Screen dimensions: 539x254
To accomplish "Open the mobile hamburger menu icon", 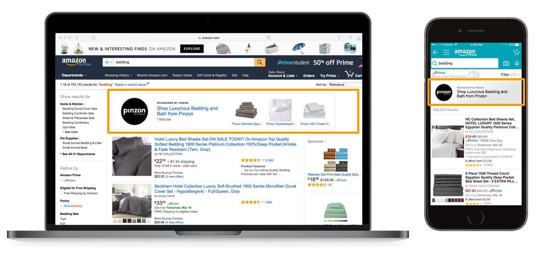I will (x=446, y=52).
